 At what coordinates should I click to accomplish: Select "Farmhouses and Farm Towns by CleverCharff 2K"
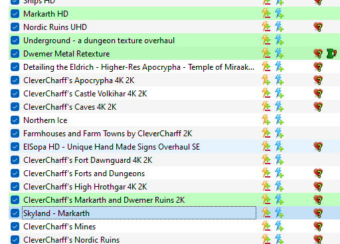pos(108,134)
